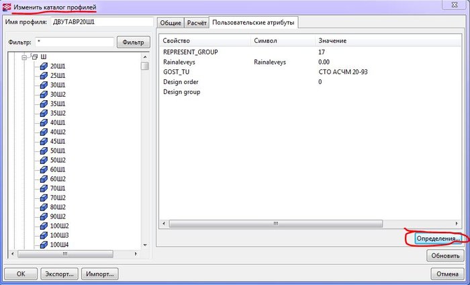Click the attributes table horizontal scrollbar thumb

[x=276, y=224]
